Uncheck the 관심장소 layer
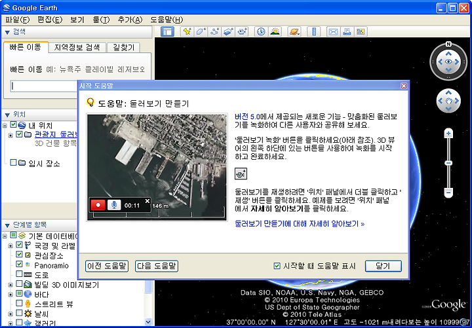Viewport: 472px width, 328px height. tap(19, 255)
